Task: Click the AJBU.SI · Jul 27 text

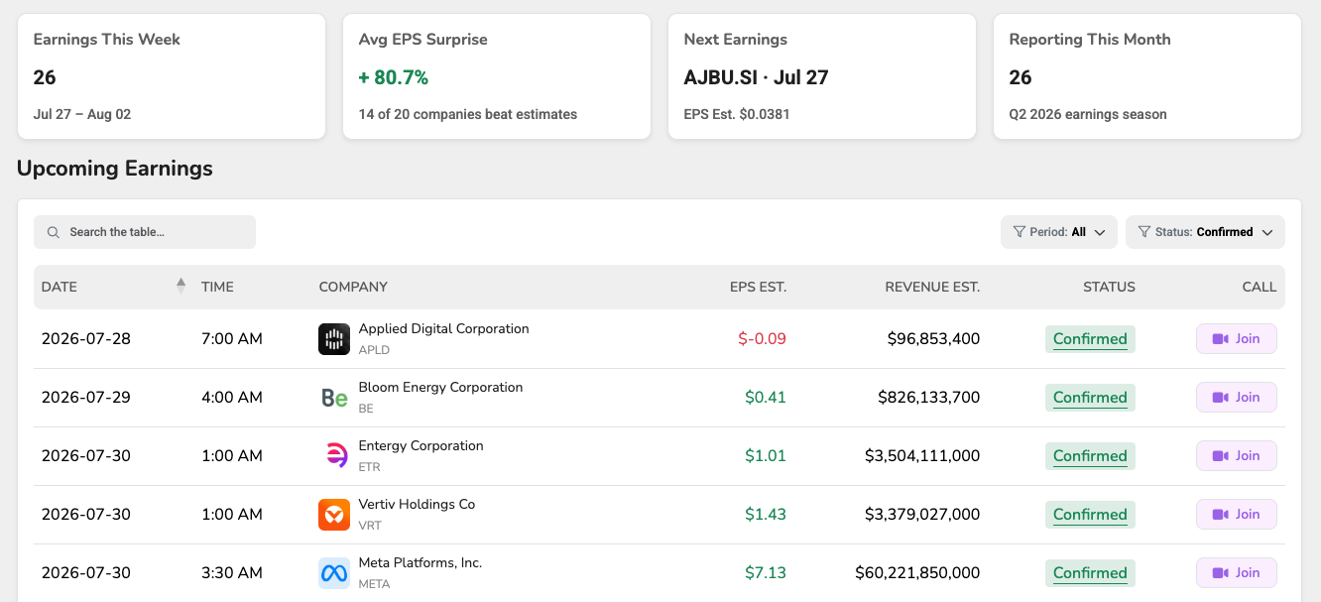Action: tap(756, 77)
